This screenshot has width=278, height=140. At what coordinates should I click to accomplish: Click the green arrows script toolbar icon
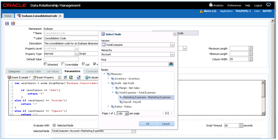click(x=71, y=77)
